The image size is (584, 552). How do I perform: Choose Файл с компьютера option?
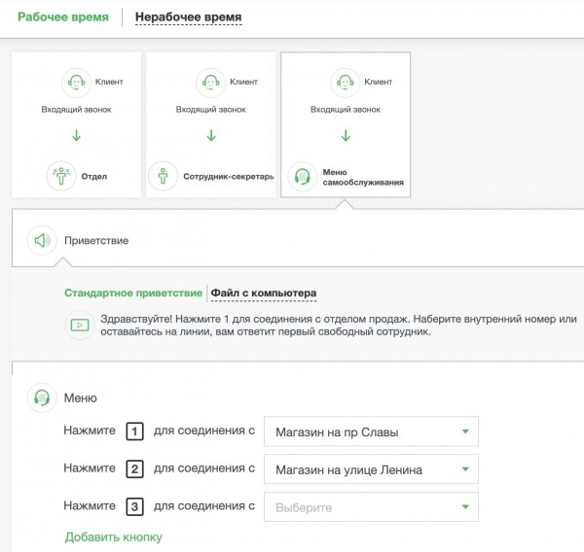click(264, 293)
